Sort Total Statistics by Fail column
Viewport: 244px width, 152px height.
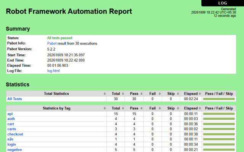(152, 94)
